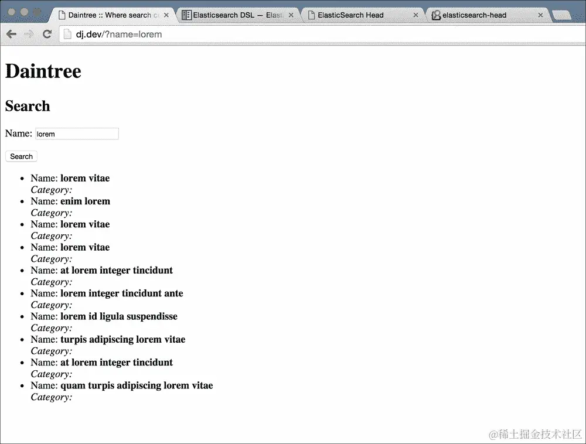Click the Elasticsearch DSL tab favicon

(186, 15)
